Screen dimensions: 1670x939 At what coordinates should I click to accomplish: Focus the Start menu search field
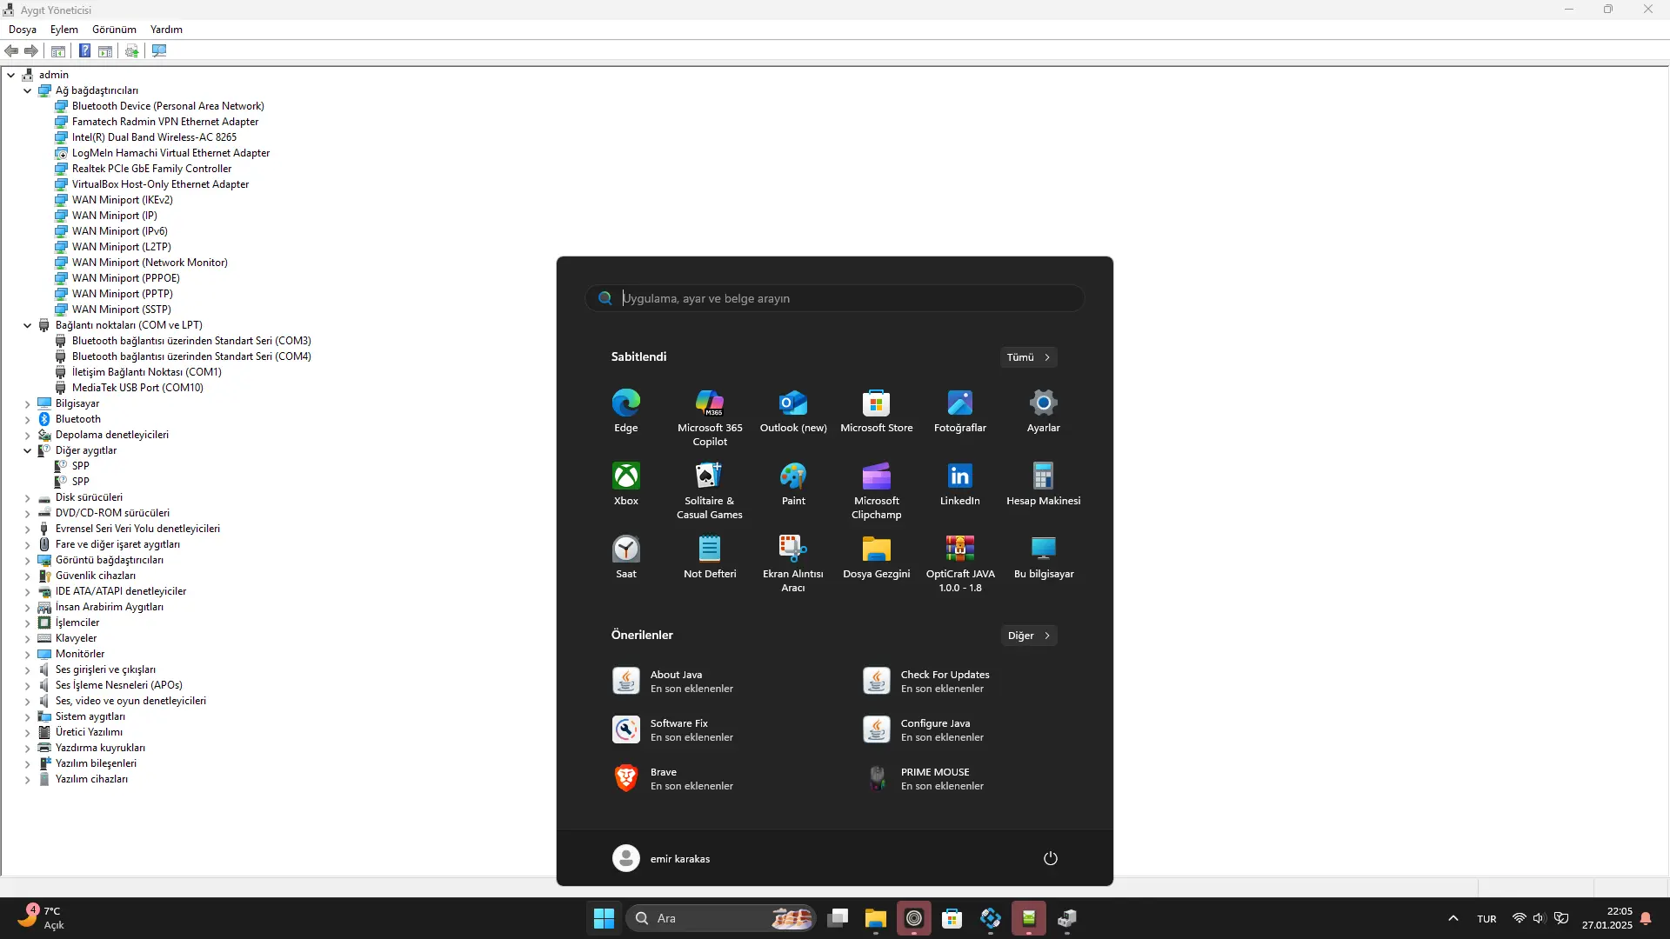click(x=835, y=298)
